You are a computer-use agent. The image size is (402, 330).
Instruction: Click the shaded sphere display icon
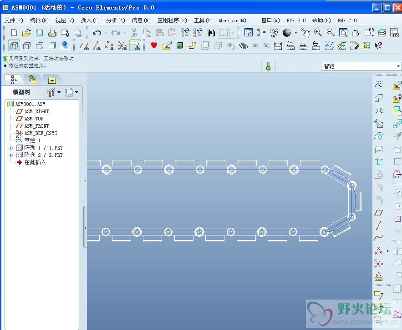tap(287, 33)
